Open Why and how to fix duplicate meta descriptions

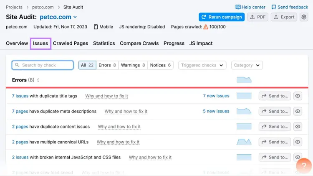click(x=126, y=111)
